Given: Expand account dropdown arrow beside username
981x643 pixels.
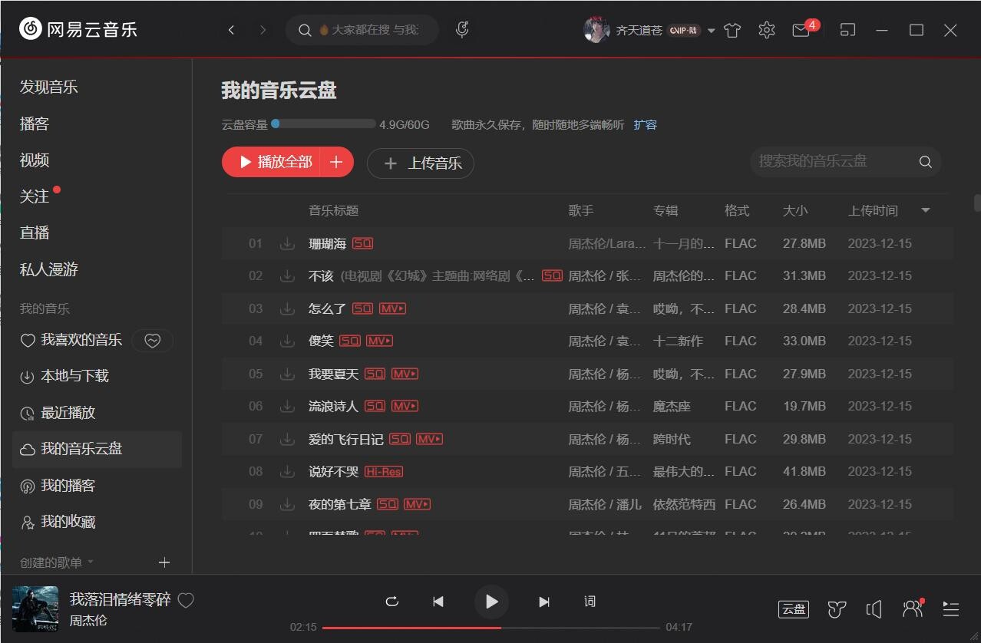Looking at the screenshot, I should (711, 31).
